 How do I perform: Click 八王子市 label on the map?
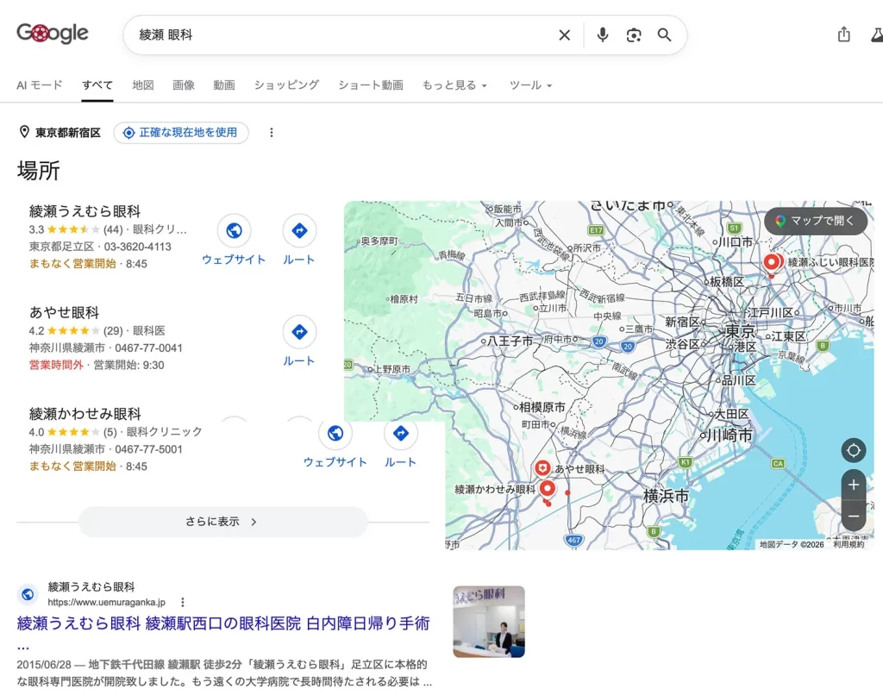[510, 341]
